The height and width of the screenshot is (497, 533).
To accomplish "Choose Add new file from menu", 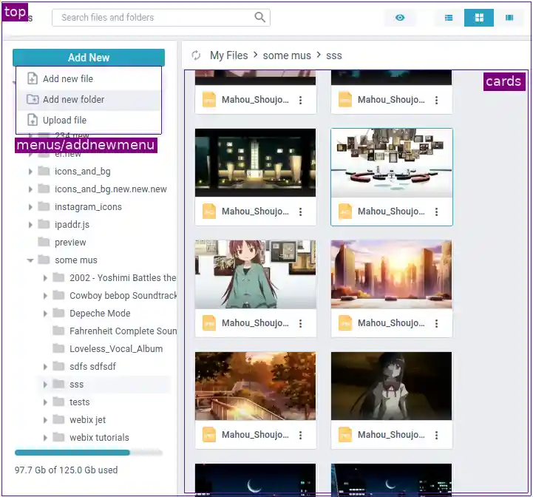I will pos(89,78).
